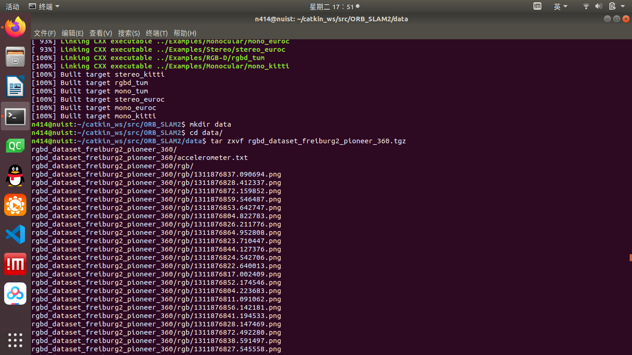Open the Files manager dock icon
632x355 pixels.
[15, 57]
